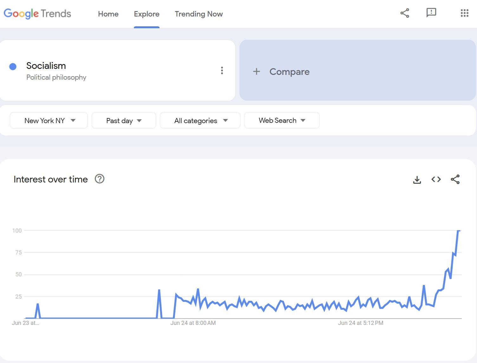This screenshot has height=363, width=477.
Task: Go to the Home tab
Action: pos(108,14)
